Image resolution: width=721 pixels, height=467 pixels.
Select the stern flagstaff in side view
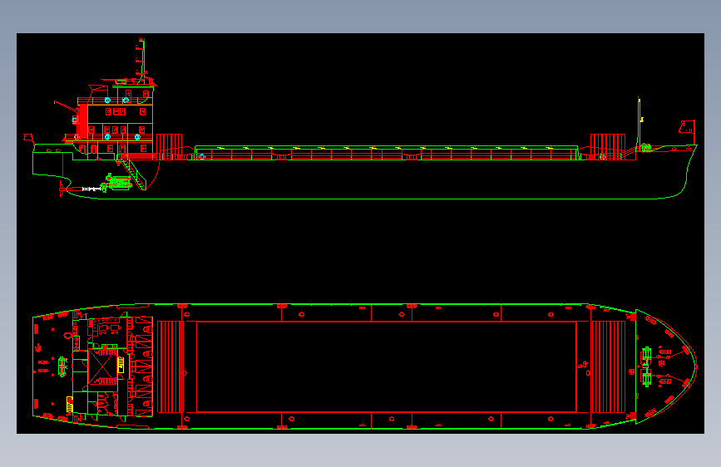[x=29, y=138]
